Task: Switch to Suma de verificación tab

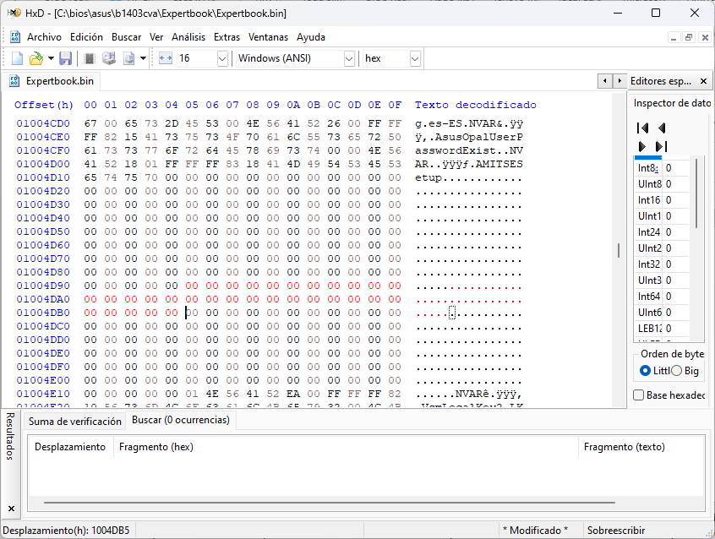Action: [74, 422]
